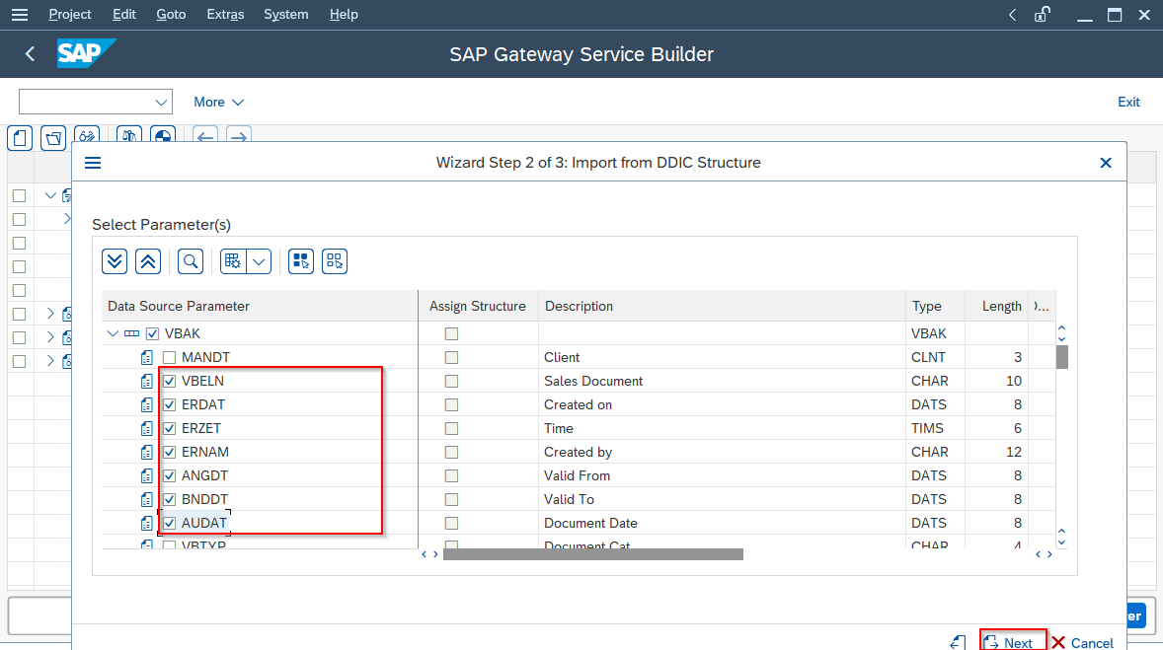
Task: Select the Document Date description cell
Action: (x=722, y=524)
